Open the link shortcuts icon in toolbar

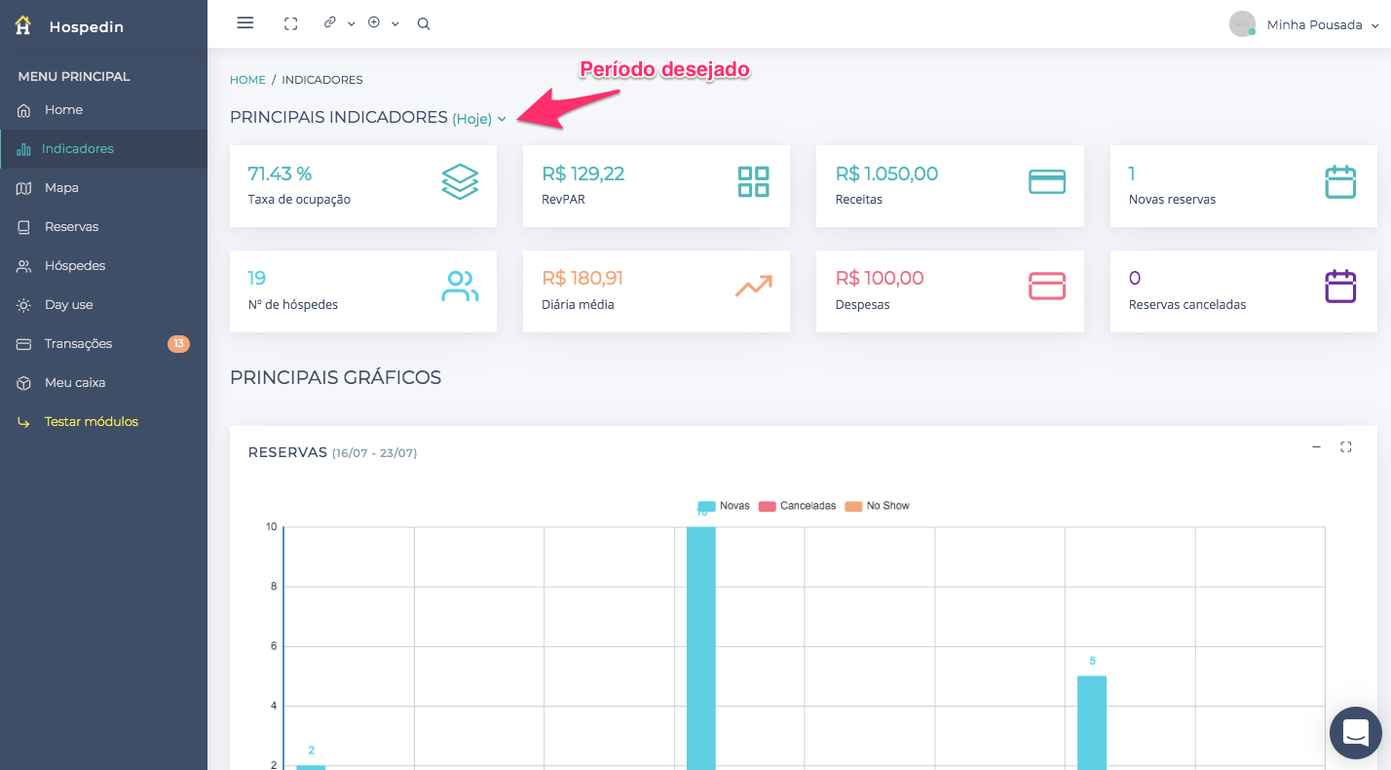click(x=330, y=22)
